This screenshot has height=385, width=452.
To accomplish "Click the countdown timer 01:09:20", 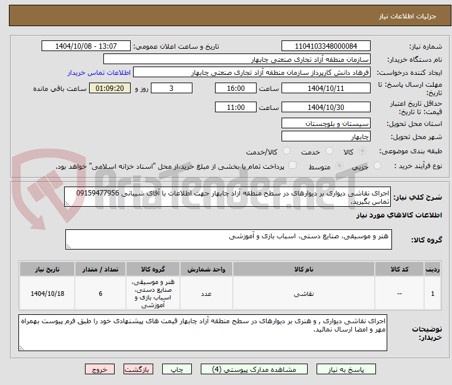I will [x=110, y=88].
